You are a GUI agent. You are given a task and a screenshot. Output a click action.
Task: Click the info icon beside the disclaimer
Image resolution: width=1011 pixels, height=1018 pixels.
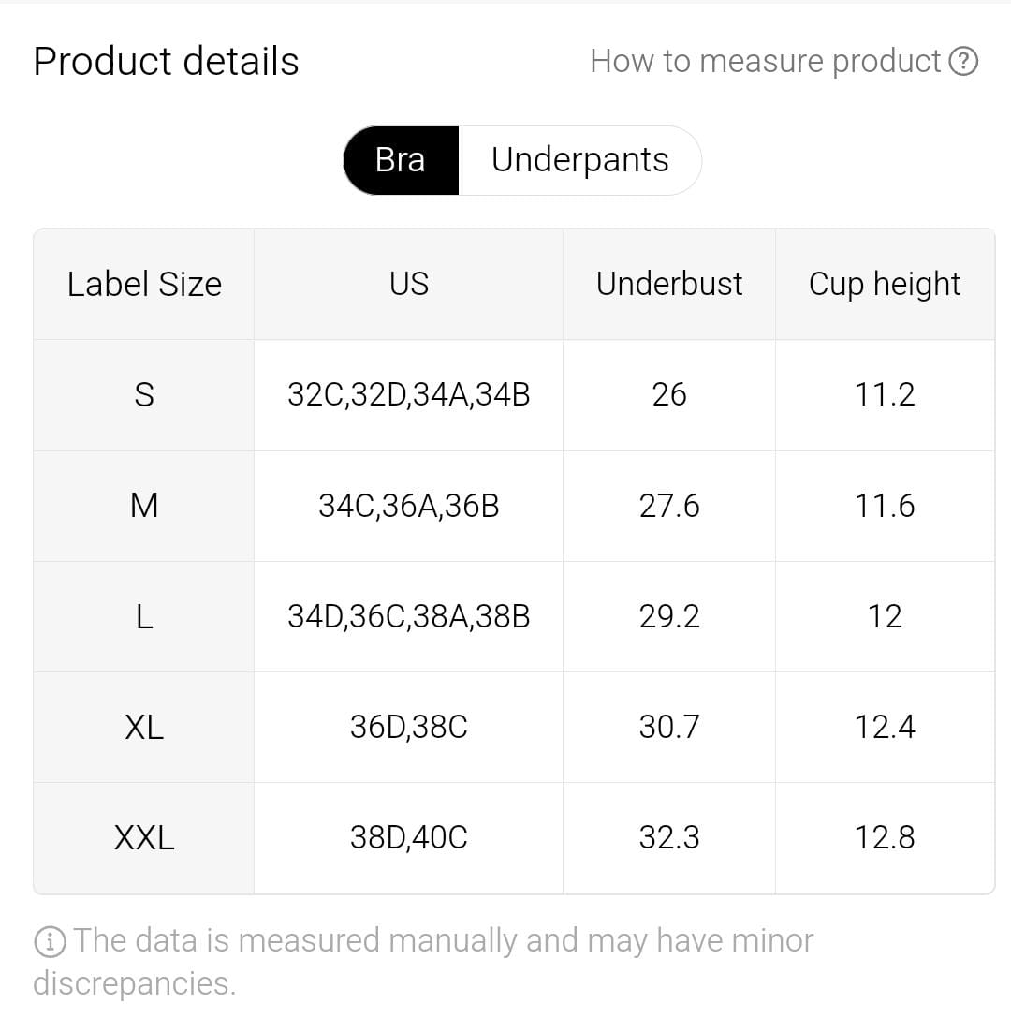(50, 941)
